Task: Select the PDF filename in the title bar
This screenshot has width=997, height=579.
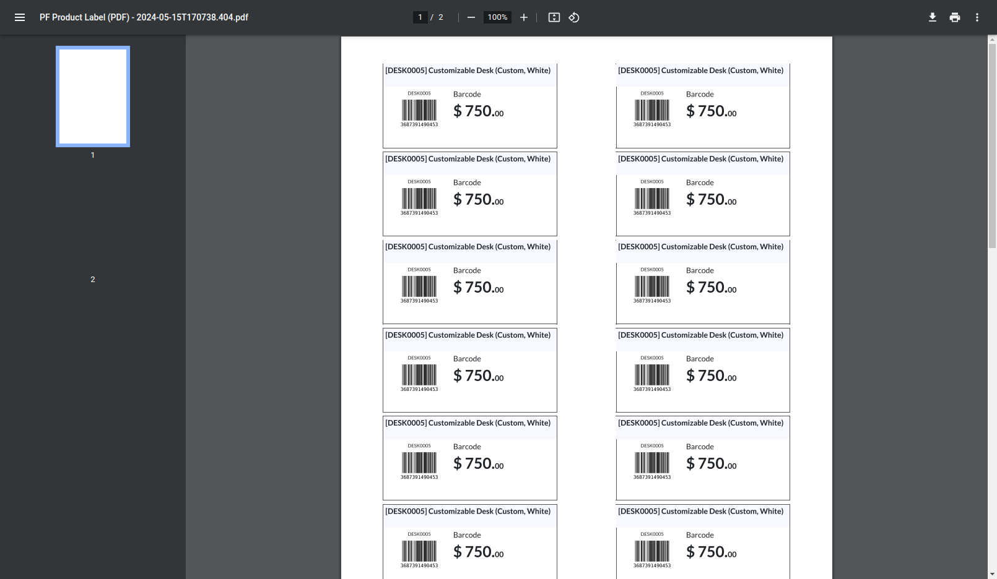Action: click(143, 17)
